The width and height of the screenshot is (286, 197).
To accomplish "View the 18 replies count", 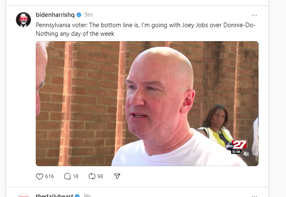I will (76, 176).
